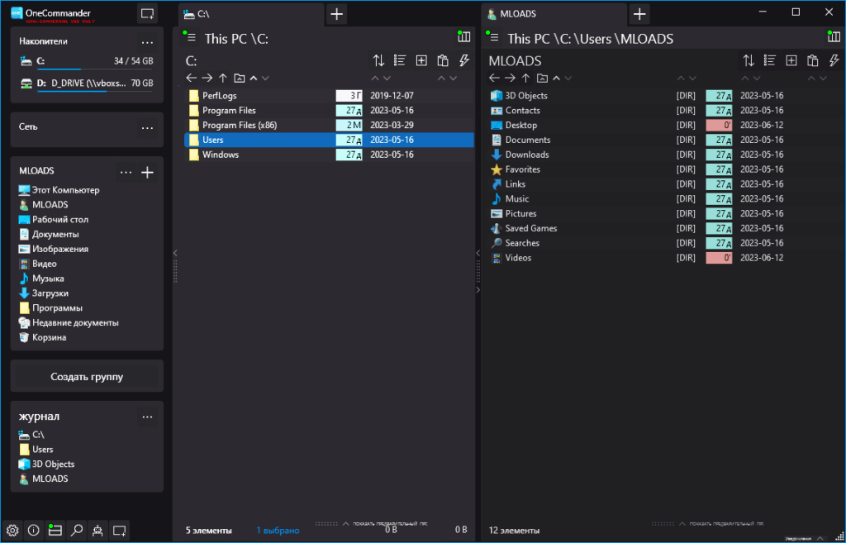Add a favorite with the MLOADS group plus button

147,172
